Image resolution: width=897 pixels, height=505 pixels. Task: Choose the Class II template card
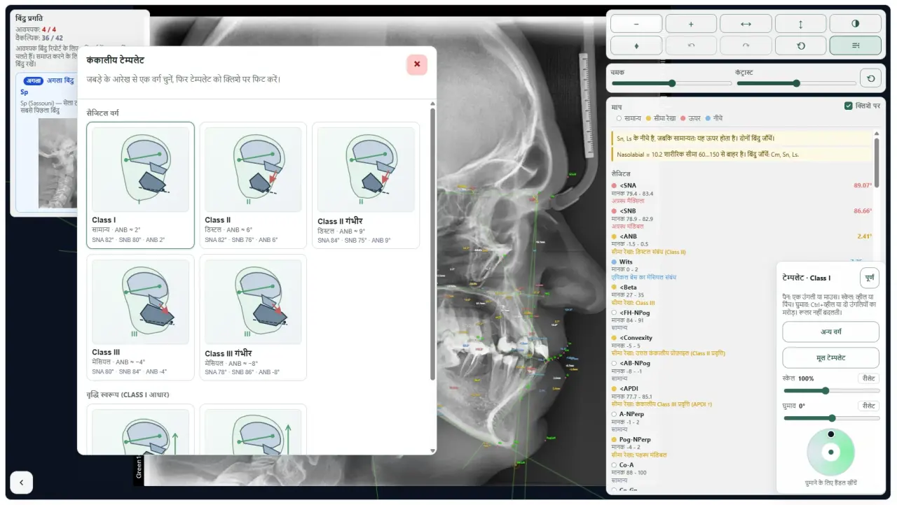pyautogui.click(x=253, y=185)
